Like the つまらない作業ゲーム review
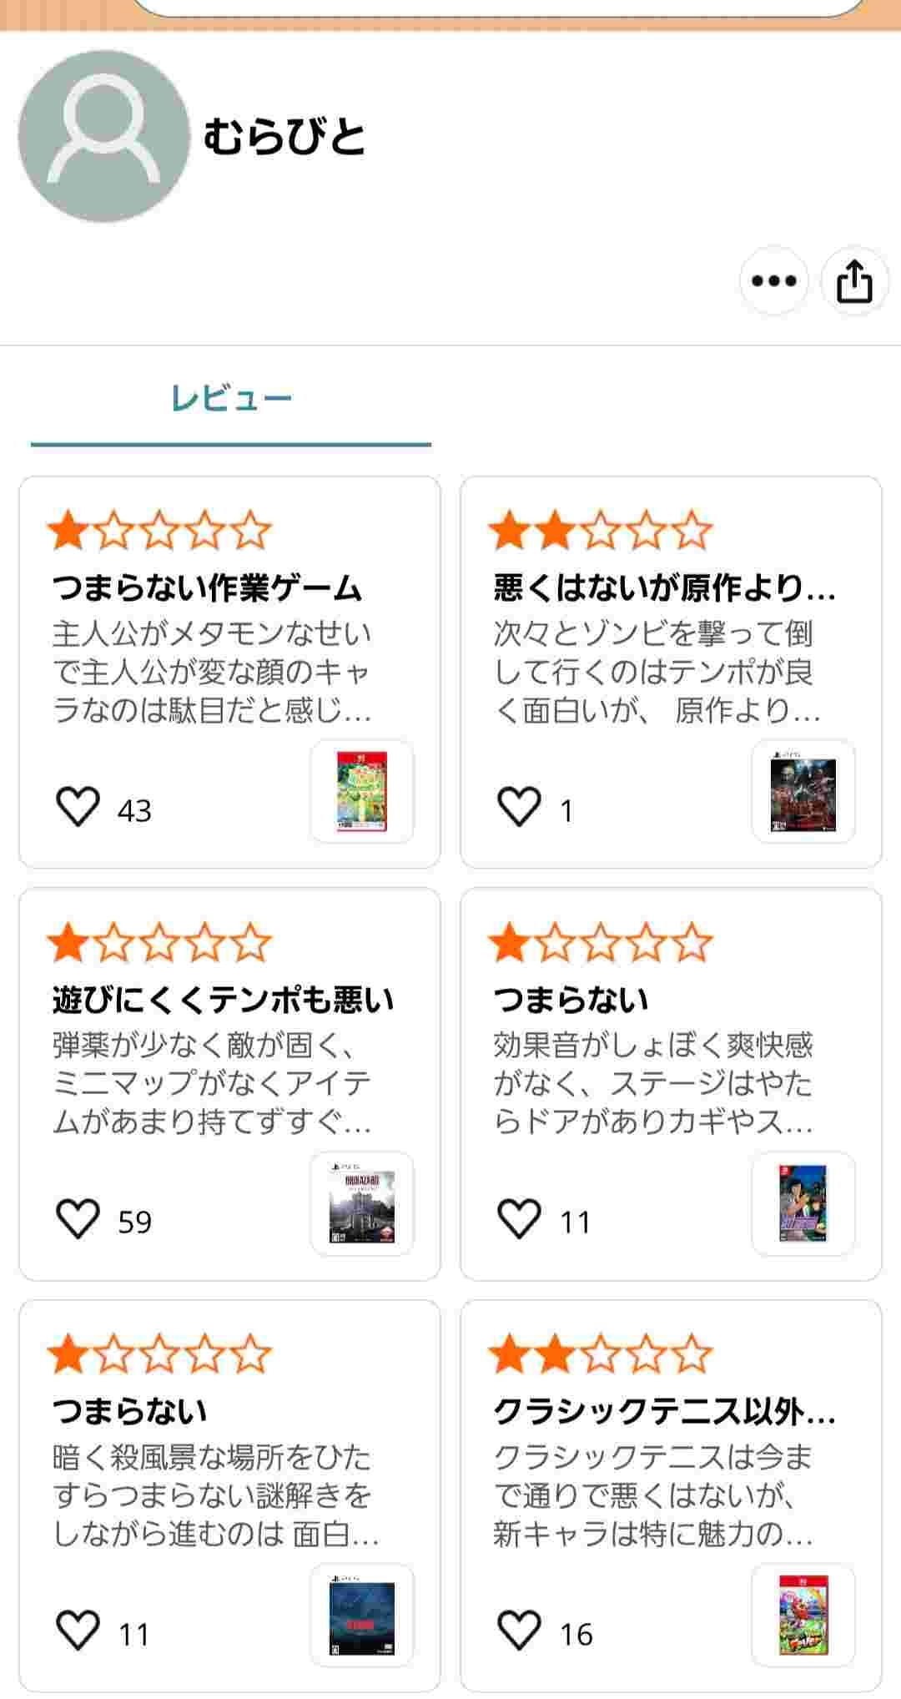Viewport: 901px width, 1699px height. coord(78,807)
